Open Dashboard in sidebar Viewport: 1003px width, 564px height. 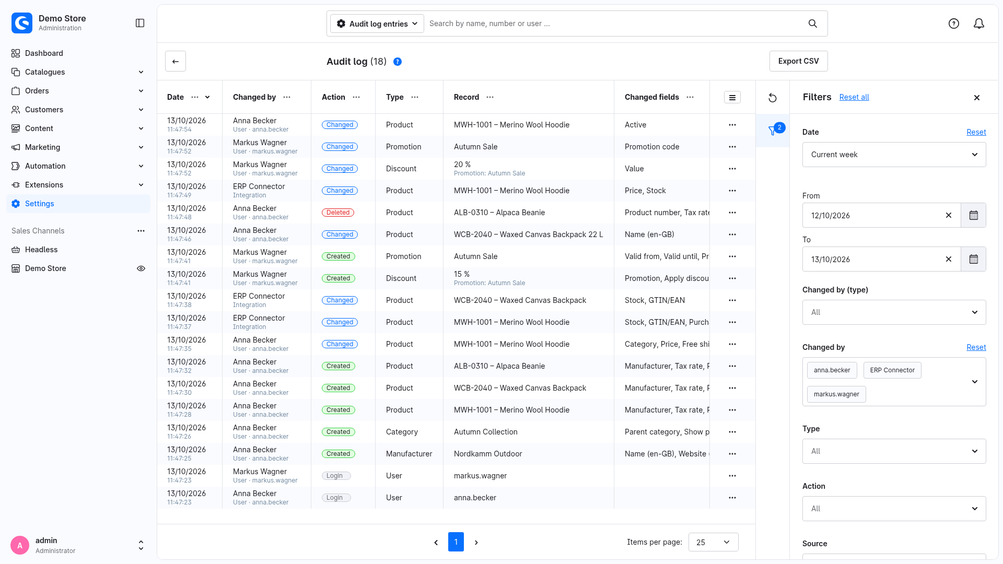(x=78, y=53)
